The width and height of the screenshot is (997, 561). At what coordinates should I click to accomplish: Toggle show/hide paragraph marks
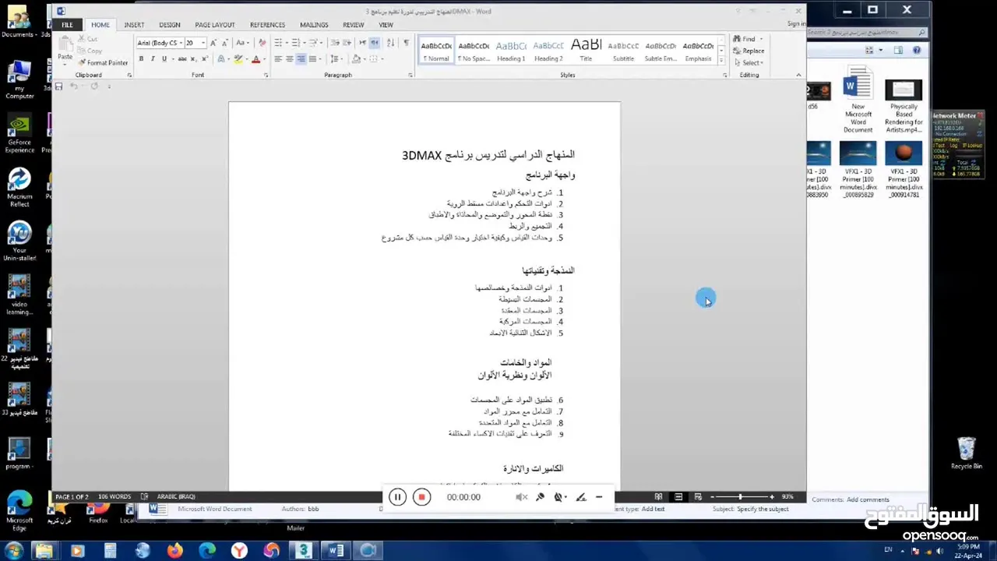pyautogui.click(x=407, y=43)
